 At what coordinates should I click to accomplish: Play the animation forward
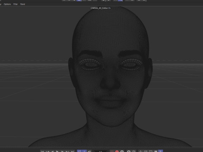coord(58,151)
